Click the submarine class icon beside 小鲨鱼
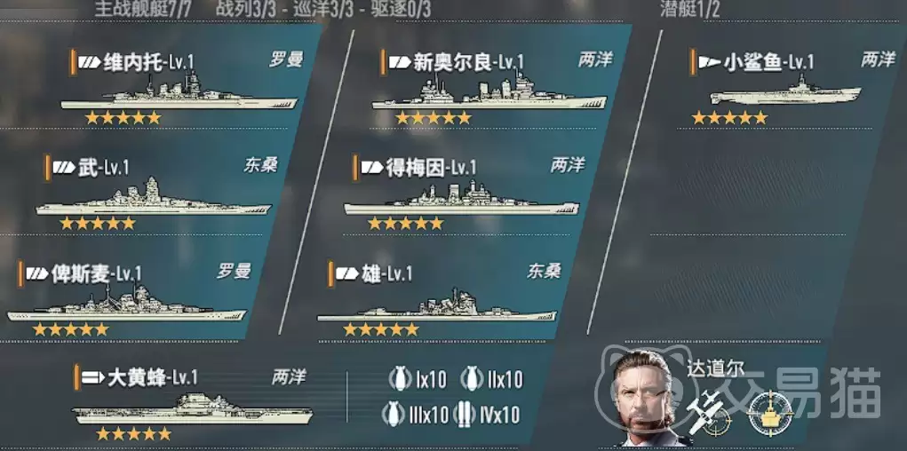Screen dimensions: 907x451 (710, 62)
